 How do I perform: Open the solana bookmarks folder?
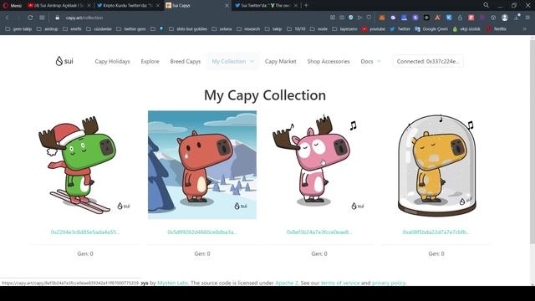[222, 29]
